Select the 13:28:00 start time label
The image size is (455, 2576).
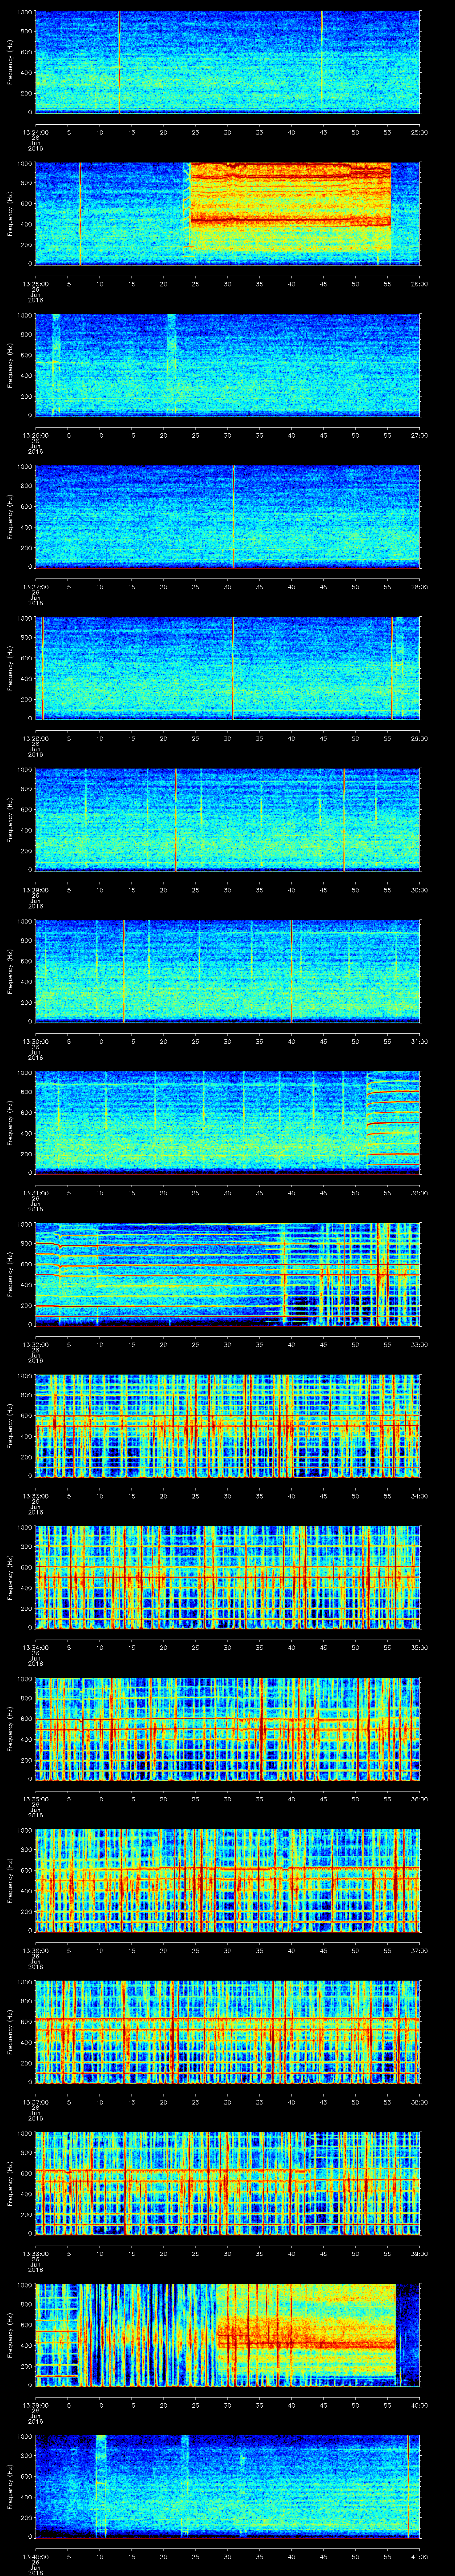(36, 738)
